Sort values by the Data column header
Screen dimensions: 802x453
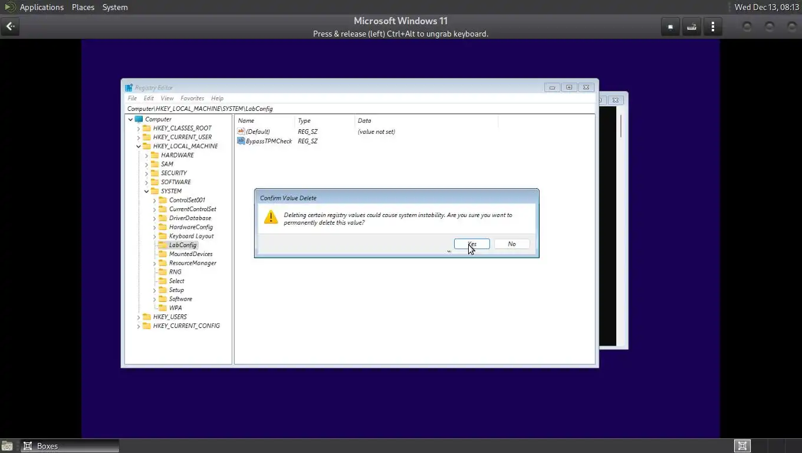click(x=426, y=120)
